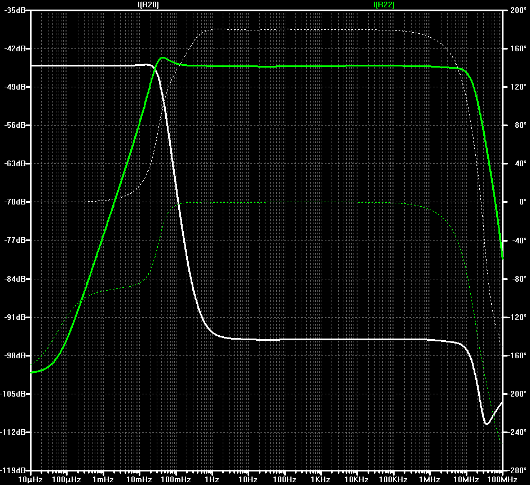Click the -42dB magnitude axis label

(15, 48)
